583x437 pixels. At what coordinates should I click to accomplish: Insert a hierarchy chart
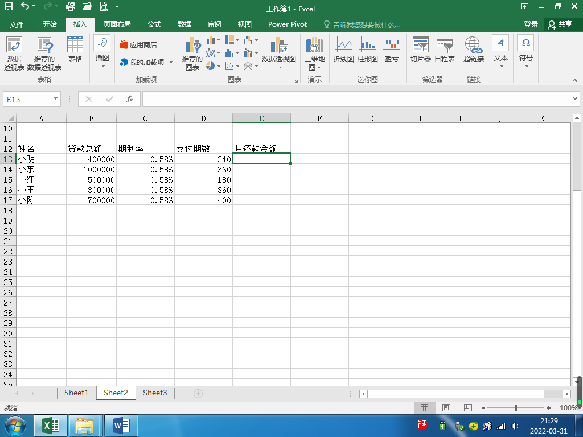(232, 40)
